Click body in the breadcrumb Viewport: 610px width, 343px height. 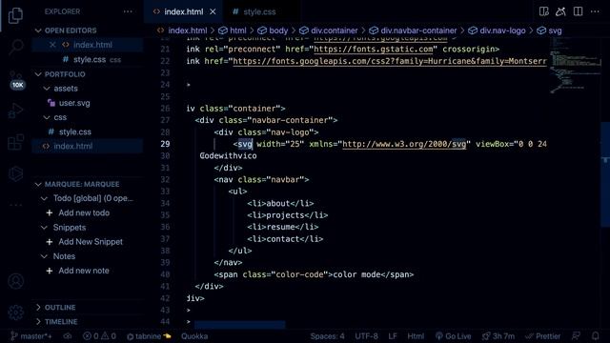pos(278,30)
